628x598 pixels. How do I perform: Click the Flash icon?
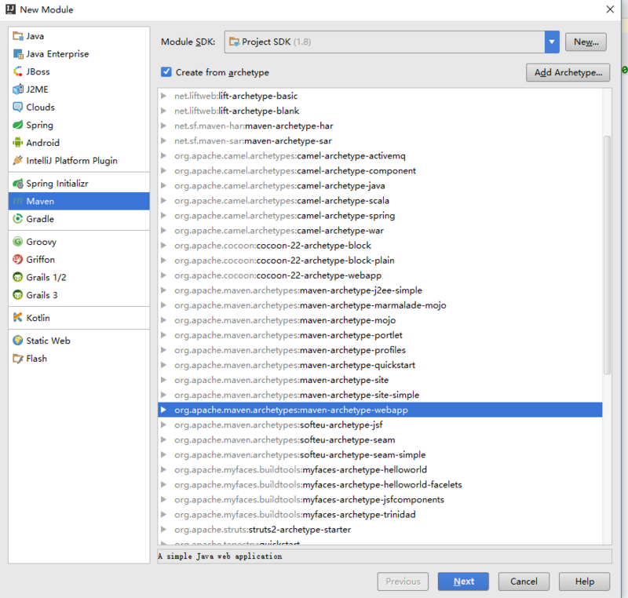click(x=17, y=358)
